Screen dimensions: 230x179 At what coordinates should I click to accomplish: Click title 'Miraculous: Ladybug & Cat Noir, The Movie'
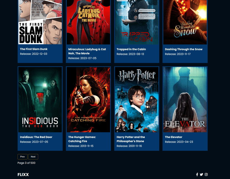87,51
